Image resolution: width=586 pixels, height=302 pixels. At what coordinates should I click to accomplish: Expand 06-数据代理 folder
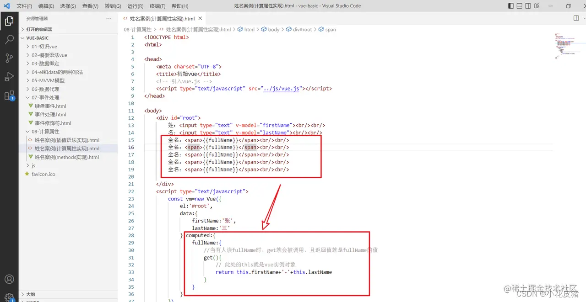click(x=68, y=89)
